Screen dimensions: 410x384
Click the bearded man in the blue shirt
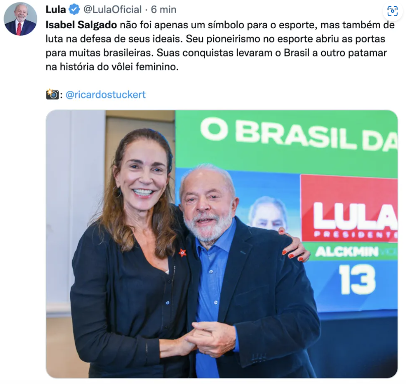pos(243,272)
